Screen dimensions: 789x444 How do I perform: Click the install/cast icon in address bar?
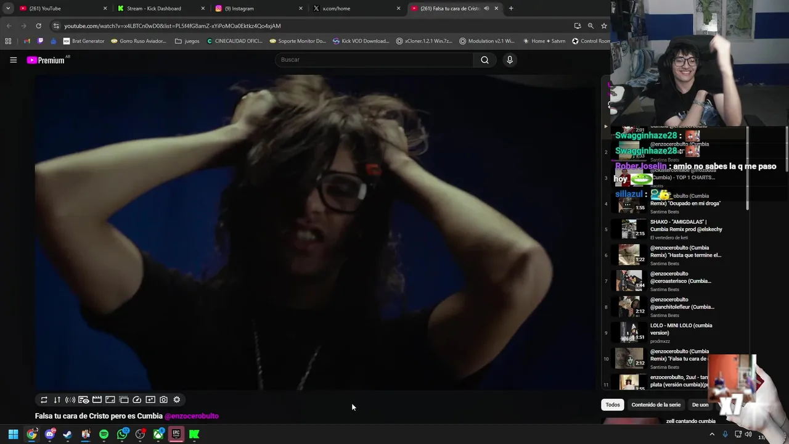pyautogui.click(x=578, y=26)
